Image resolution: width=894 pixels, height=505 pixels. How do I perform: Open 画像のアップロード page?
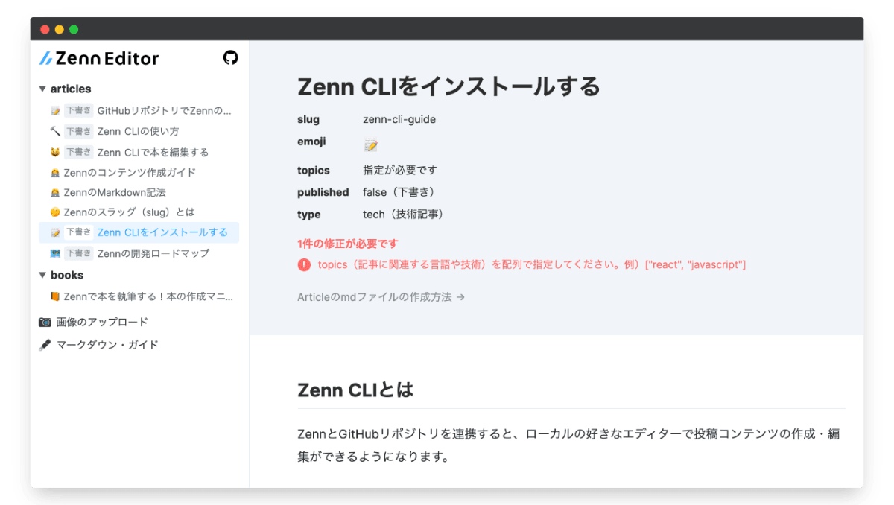(94, 323)
